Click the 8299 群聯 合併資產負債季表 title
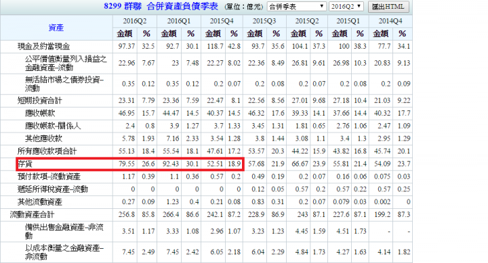 [161, 6]
